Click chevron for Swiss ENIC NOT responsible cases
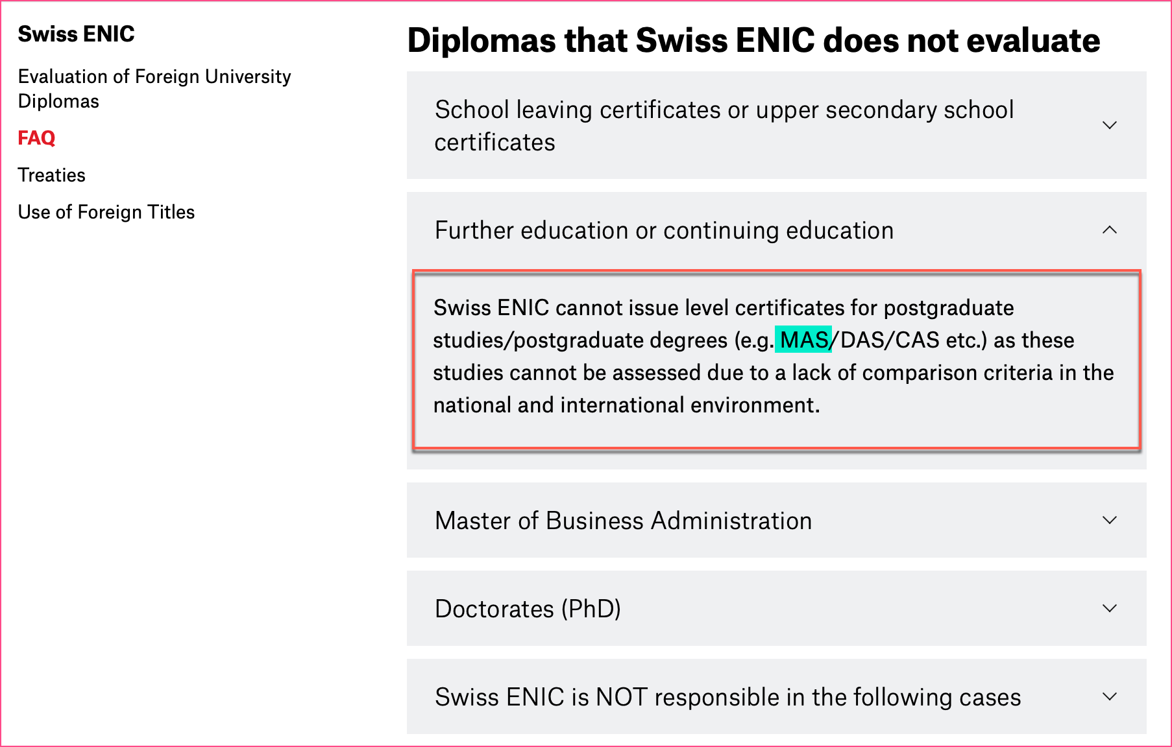 pyautogui.click(x=1110, y=696)
